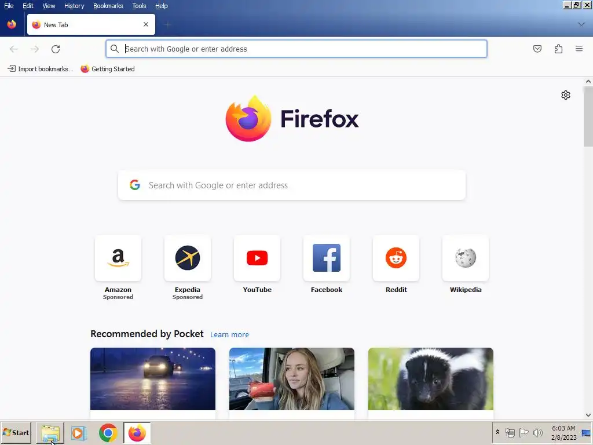
Task: Expand the list all tabs chevron
Action: point(581,24)
